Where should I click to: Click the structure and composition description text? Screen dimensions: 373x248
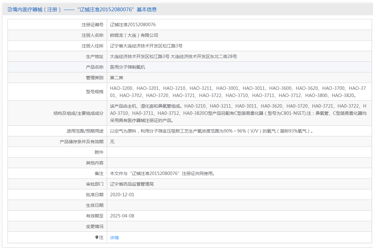tap(238, 113)
